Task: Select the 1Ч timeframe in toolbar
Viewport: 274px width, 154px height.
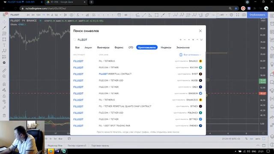Action: pos(44,15)
